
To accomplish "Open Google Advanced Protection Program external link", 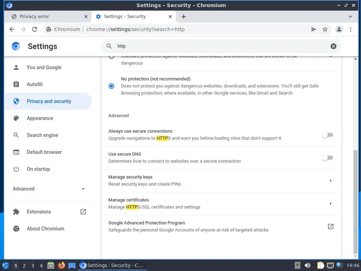I will (331, 227).
